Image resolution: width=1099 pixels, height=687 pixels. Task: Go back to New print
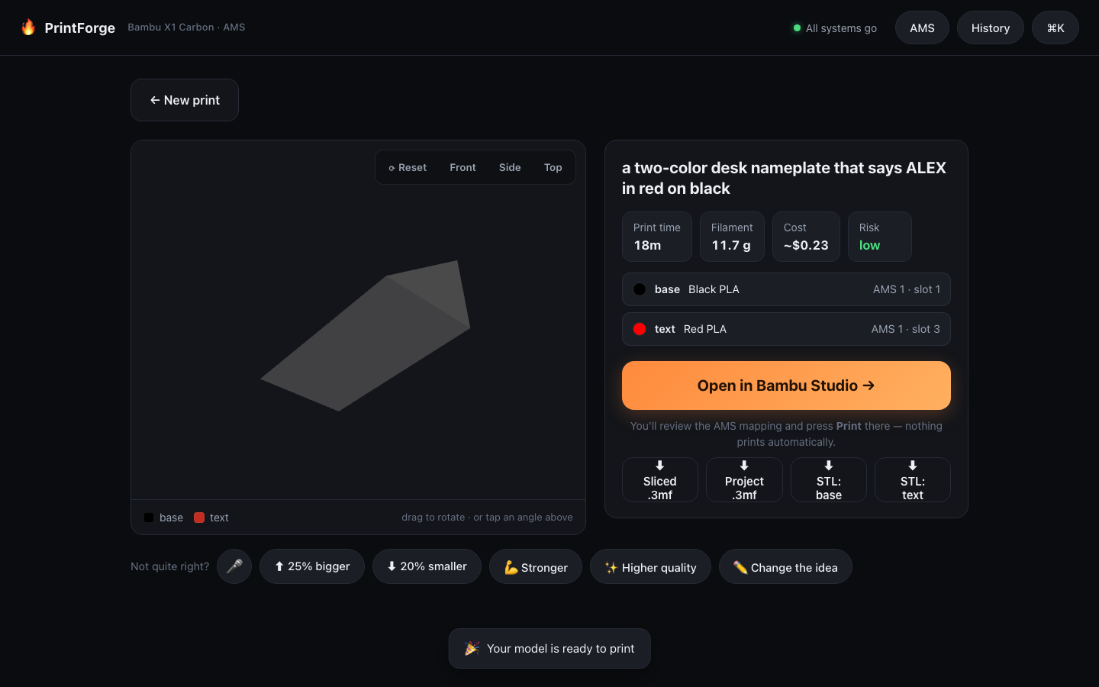pos(185,100)
